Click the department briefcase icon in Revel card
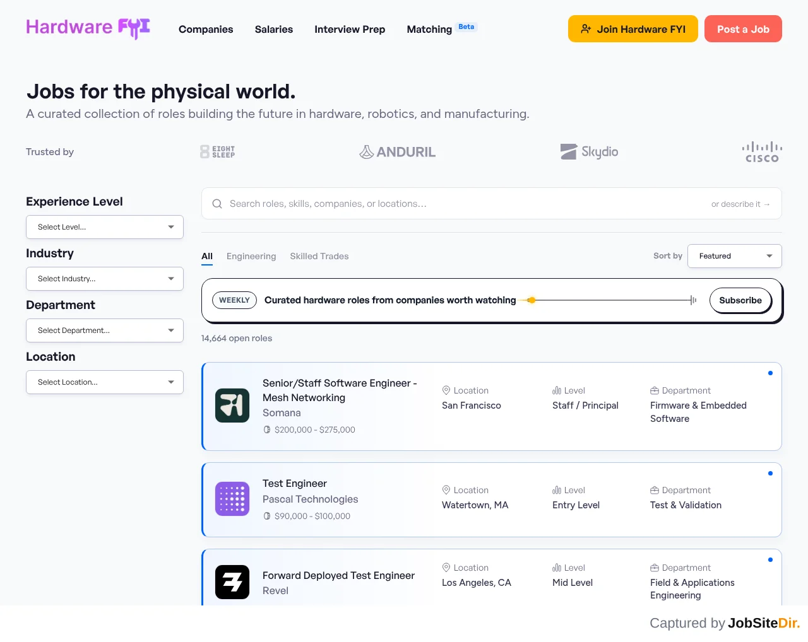 coord(655,568)
